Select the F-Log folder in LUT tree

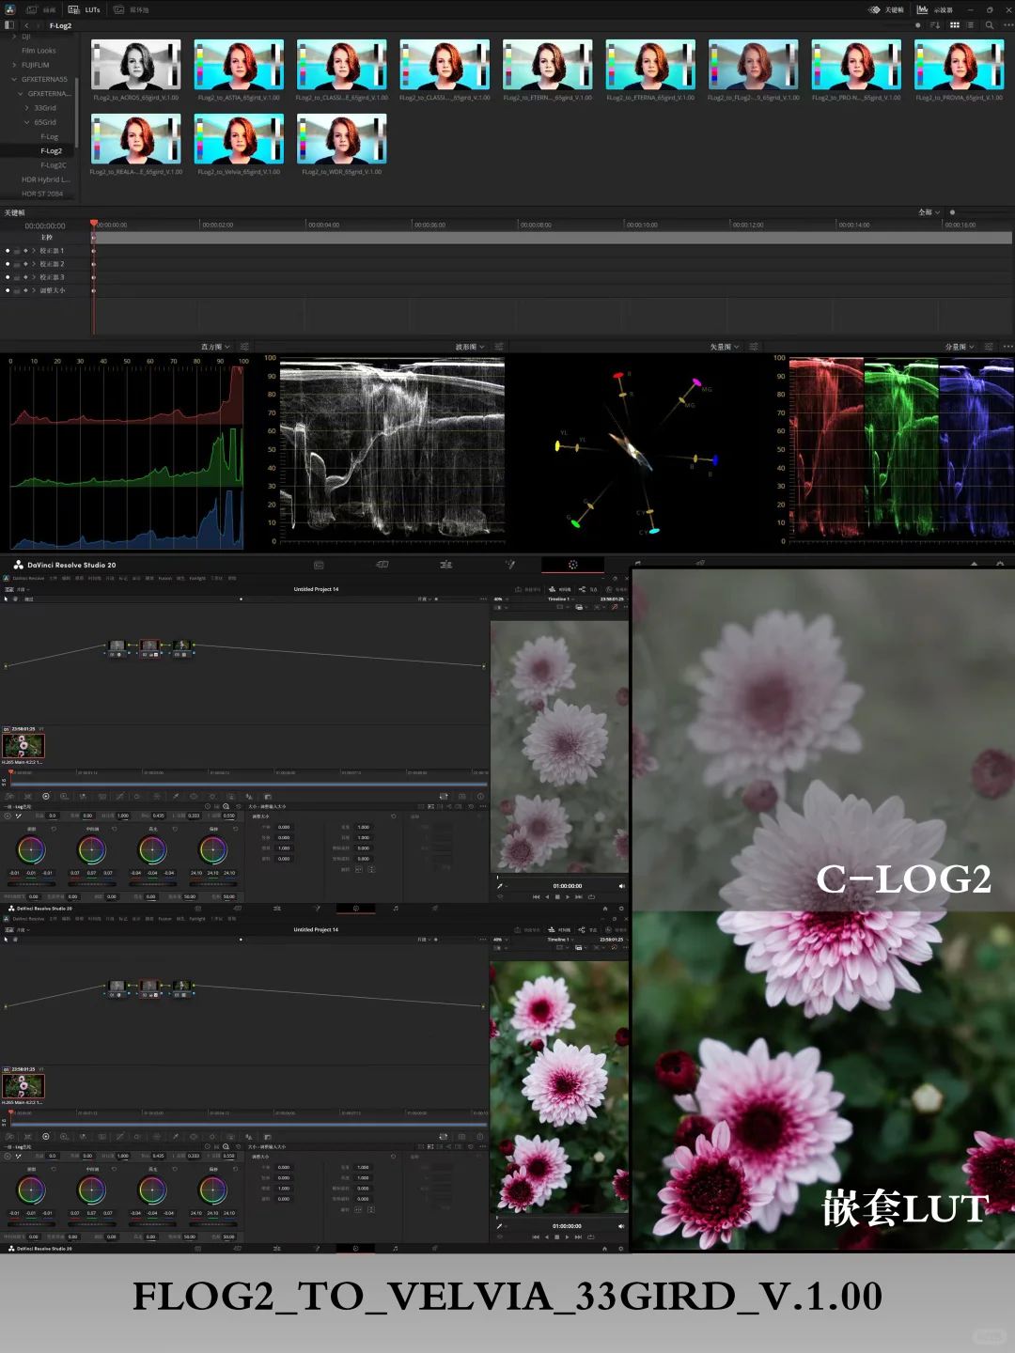(x=49, y=136)
